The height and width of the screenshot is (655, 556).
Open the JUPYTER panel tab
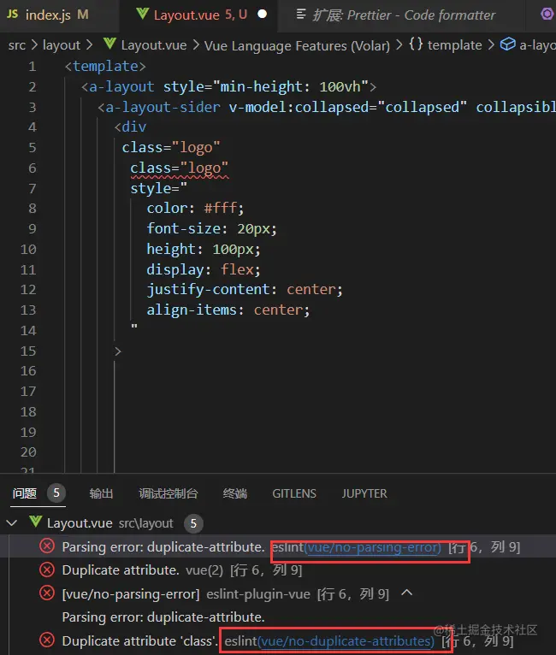tap(364, 493)
